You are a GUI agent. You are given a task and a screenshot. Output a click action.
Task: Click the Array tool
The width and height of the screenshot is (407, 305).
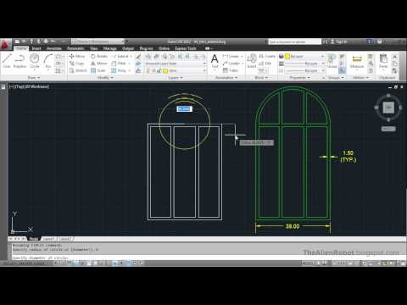pos(119,70)
